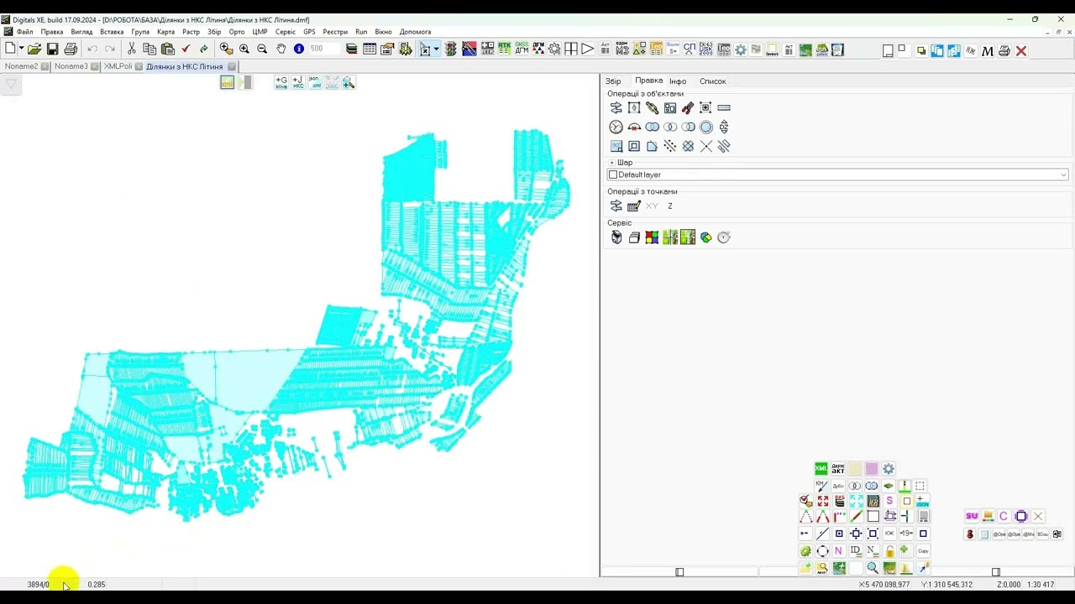Click the purple C icon in small palette

[1004, 516]
